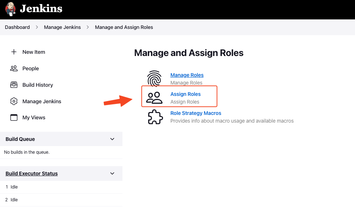The image size is (355, 209).
Task: Collapse the Build Queue panel
Action: point(112,139)
